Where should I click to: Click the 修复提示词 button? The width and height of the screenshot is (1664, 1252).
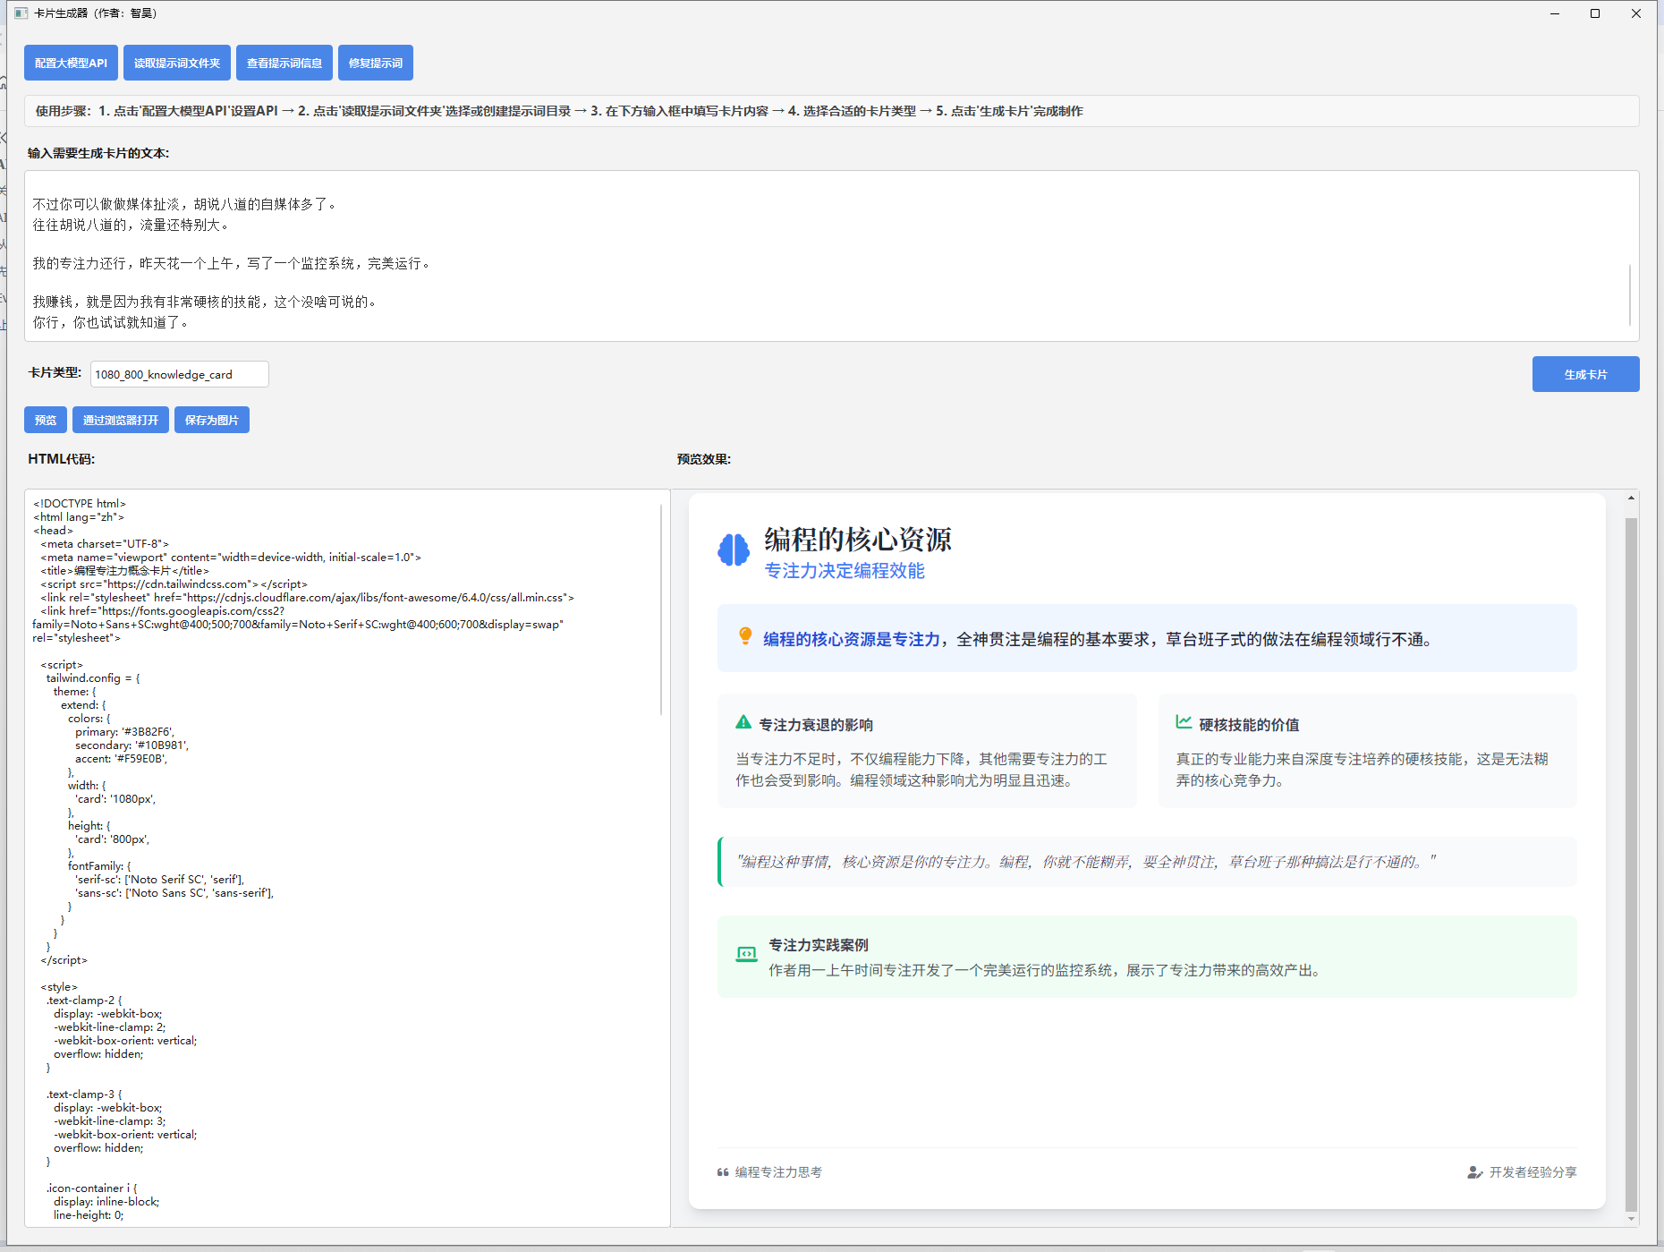tap(376, 63)
